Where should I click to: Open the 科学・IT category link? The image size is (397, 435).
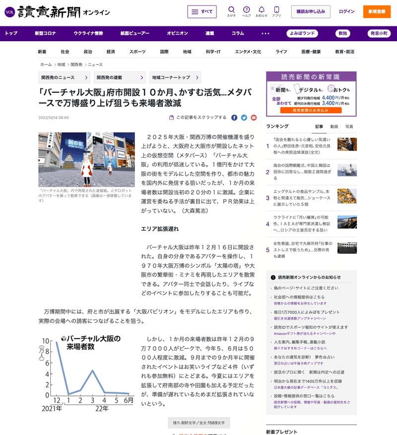213,52
